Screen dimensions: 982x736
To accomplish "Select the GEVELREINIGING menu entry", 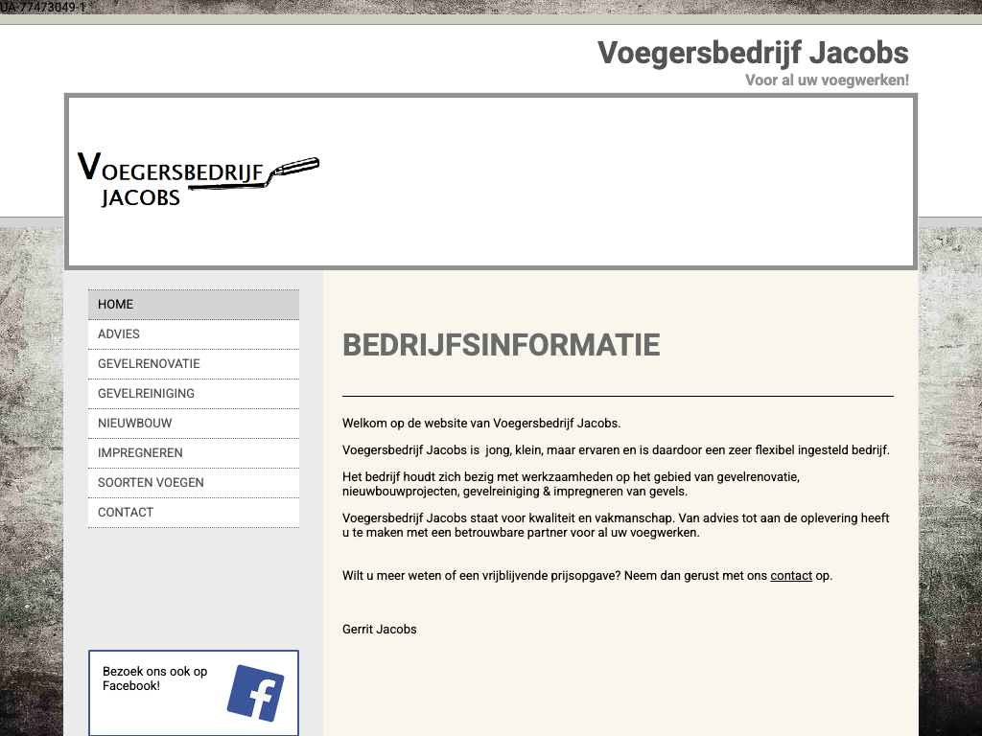I will 194,394.
